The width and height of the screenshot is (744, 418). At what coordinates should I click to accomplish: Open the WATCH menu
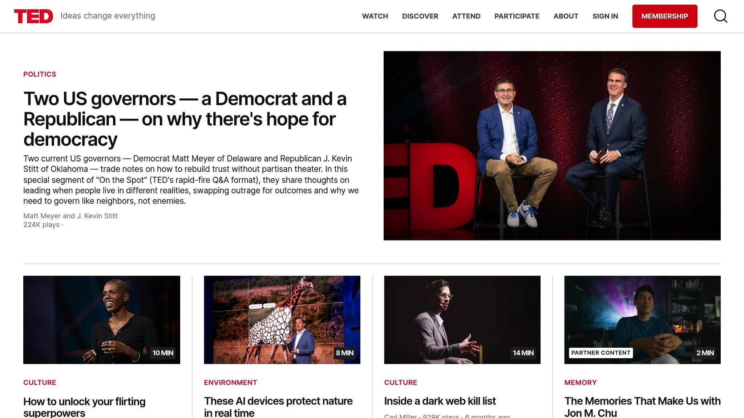[375, 16]
